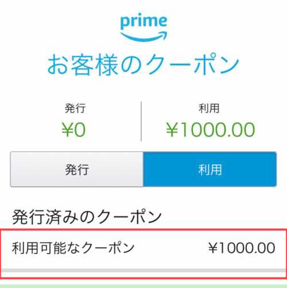
Task: Click the prime logo text
Action: click(143, 21)
